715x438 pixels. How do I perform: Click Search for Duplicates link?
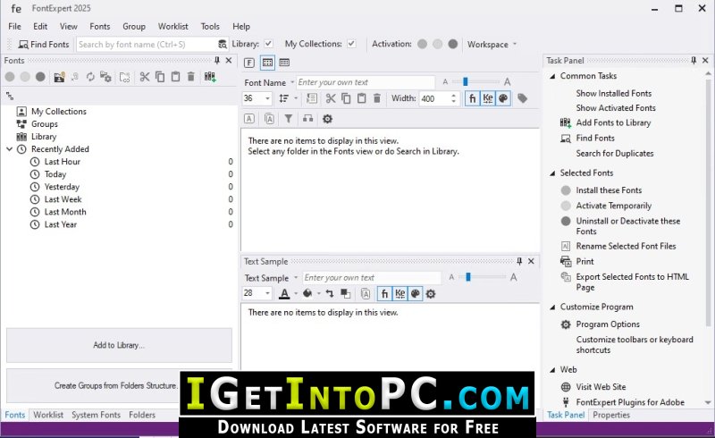614,154
